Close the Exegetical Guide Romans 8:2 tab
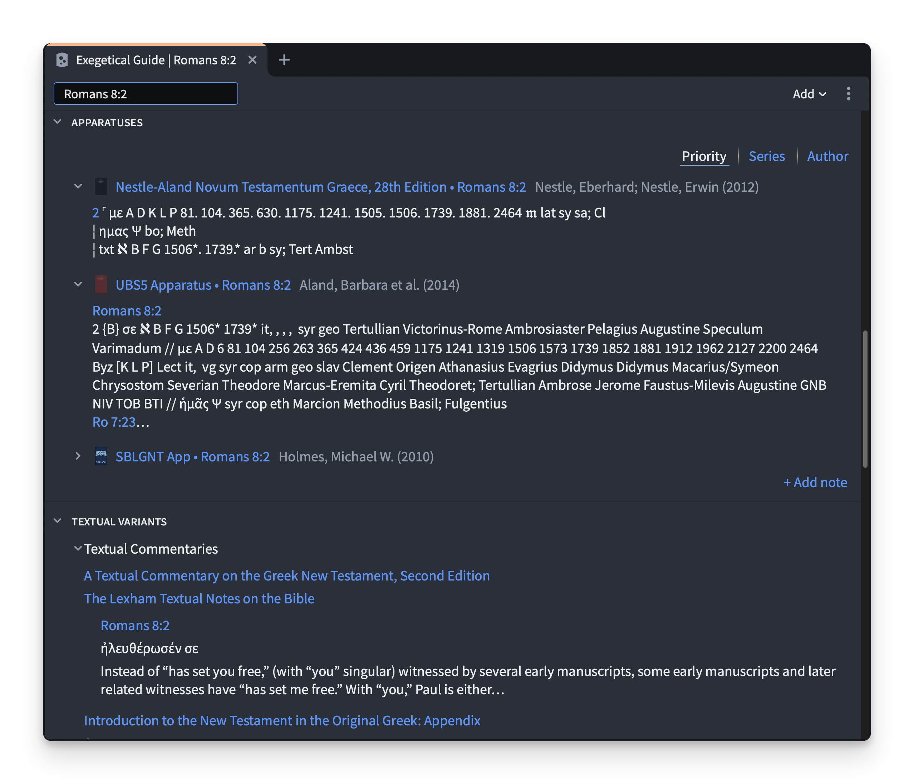This screenshot has width=914, height=784. 252,60
